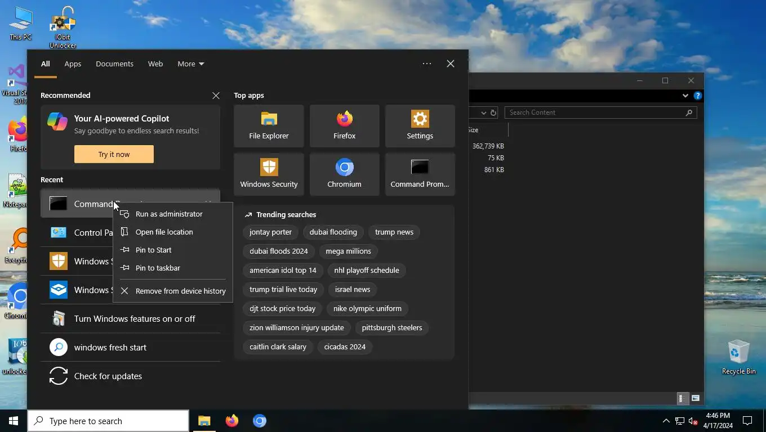Screen dimensions: 766x432
Task: Click the taskbar search box
Action: tap(108, 421)
